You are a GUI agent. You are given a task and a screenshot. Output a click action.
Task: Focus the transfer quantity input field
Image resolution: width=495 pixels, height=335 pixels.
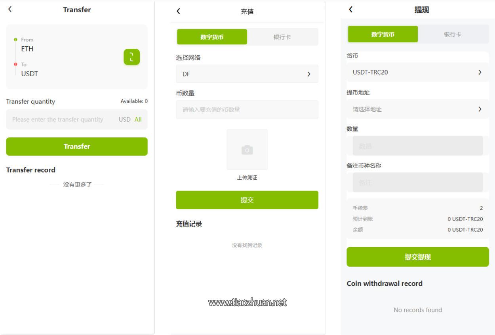(59, 120)
